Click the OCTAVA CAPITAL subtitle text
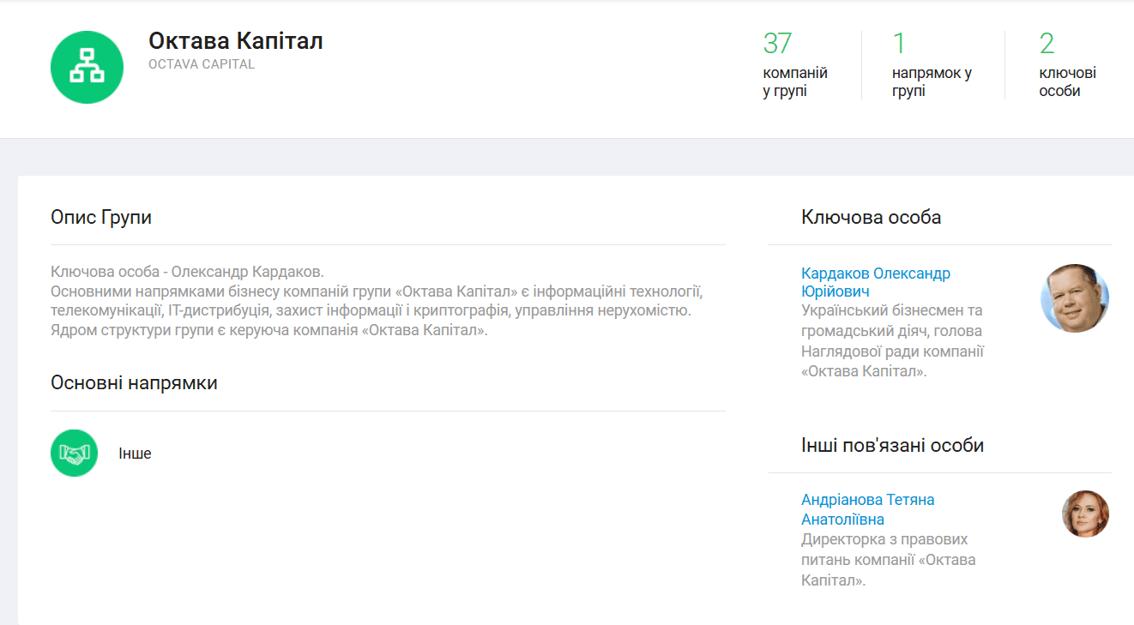Viewport: 1134px width, 625px height. (202, 64)
